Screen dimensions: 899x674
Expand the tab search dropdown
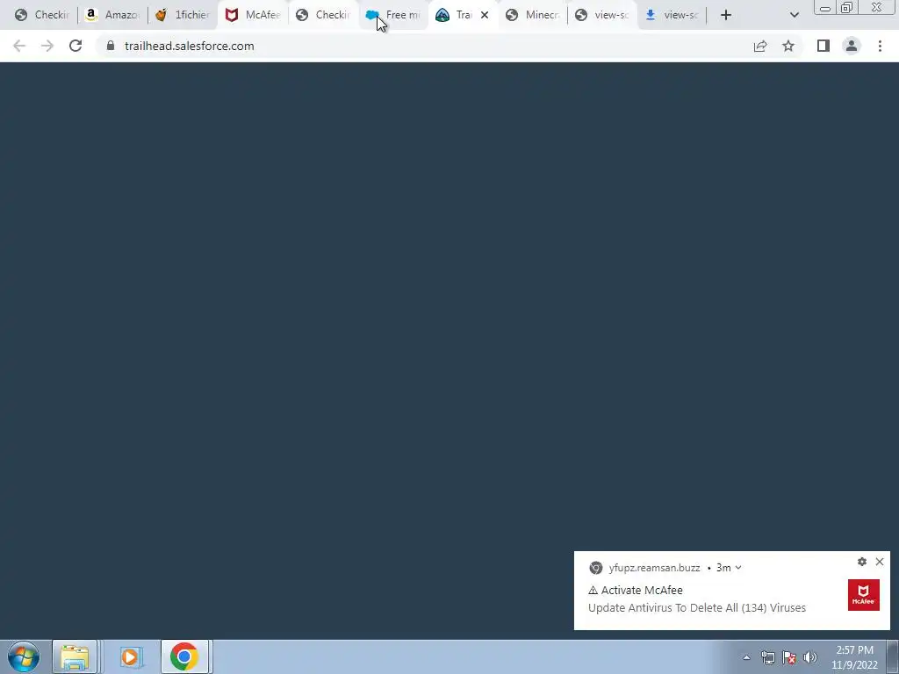pos(794,15)
